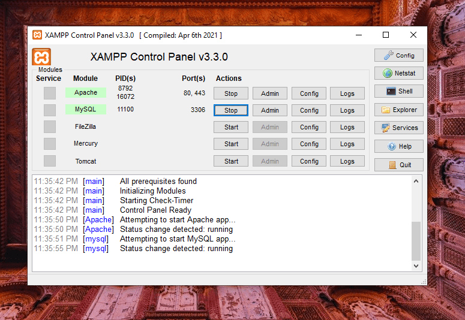Toggle the Tomcat service checkbox
Screen dimensions: 465x320
[x=50, y=161]
